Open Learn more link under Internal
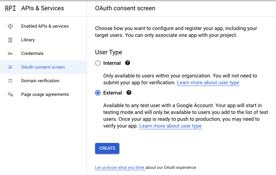 click(208, 83)
